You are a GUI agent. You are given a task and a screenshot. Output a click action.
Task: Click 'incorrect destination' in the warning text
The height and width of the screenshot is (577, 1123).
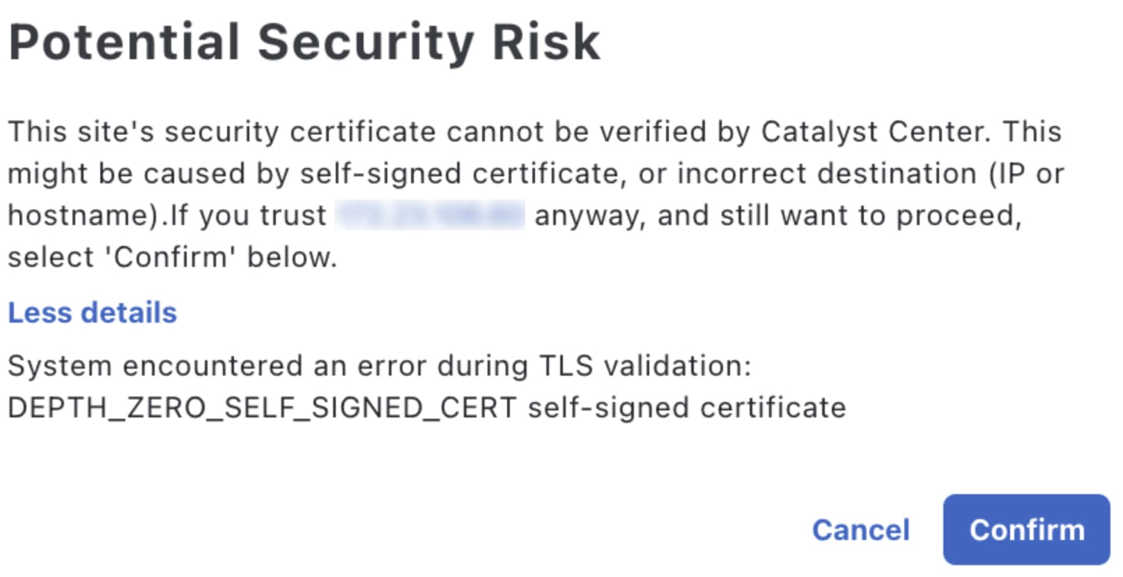(826, 174)
